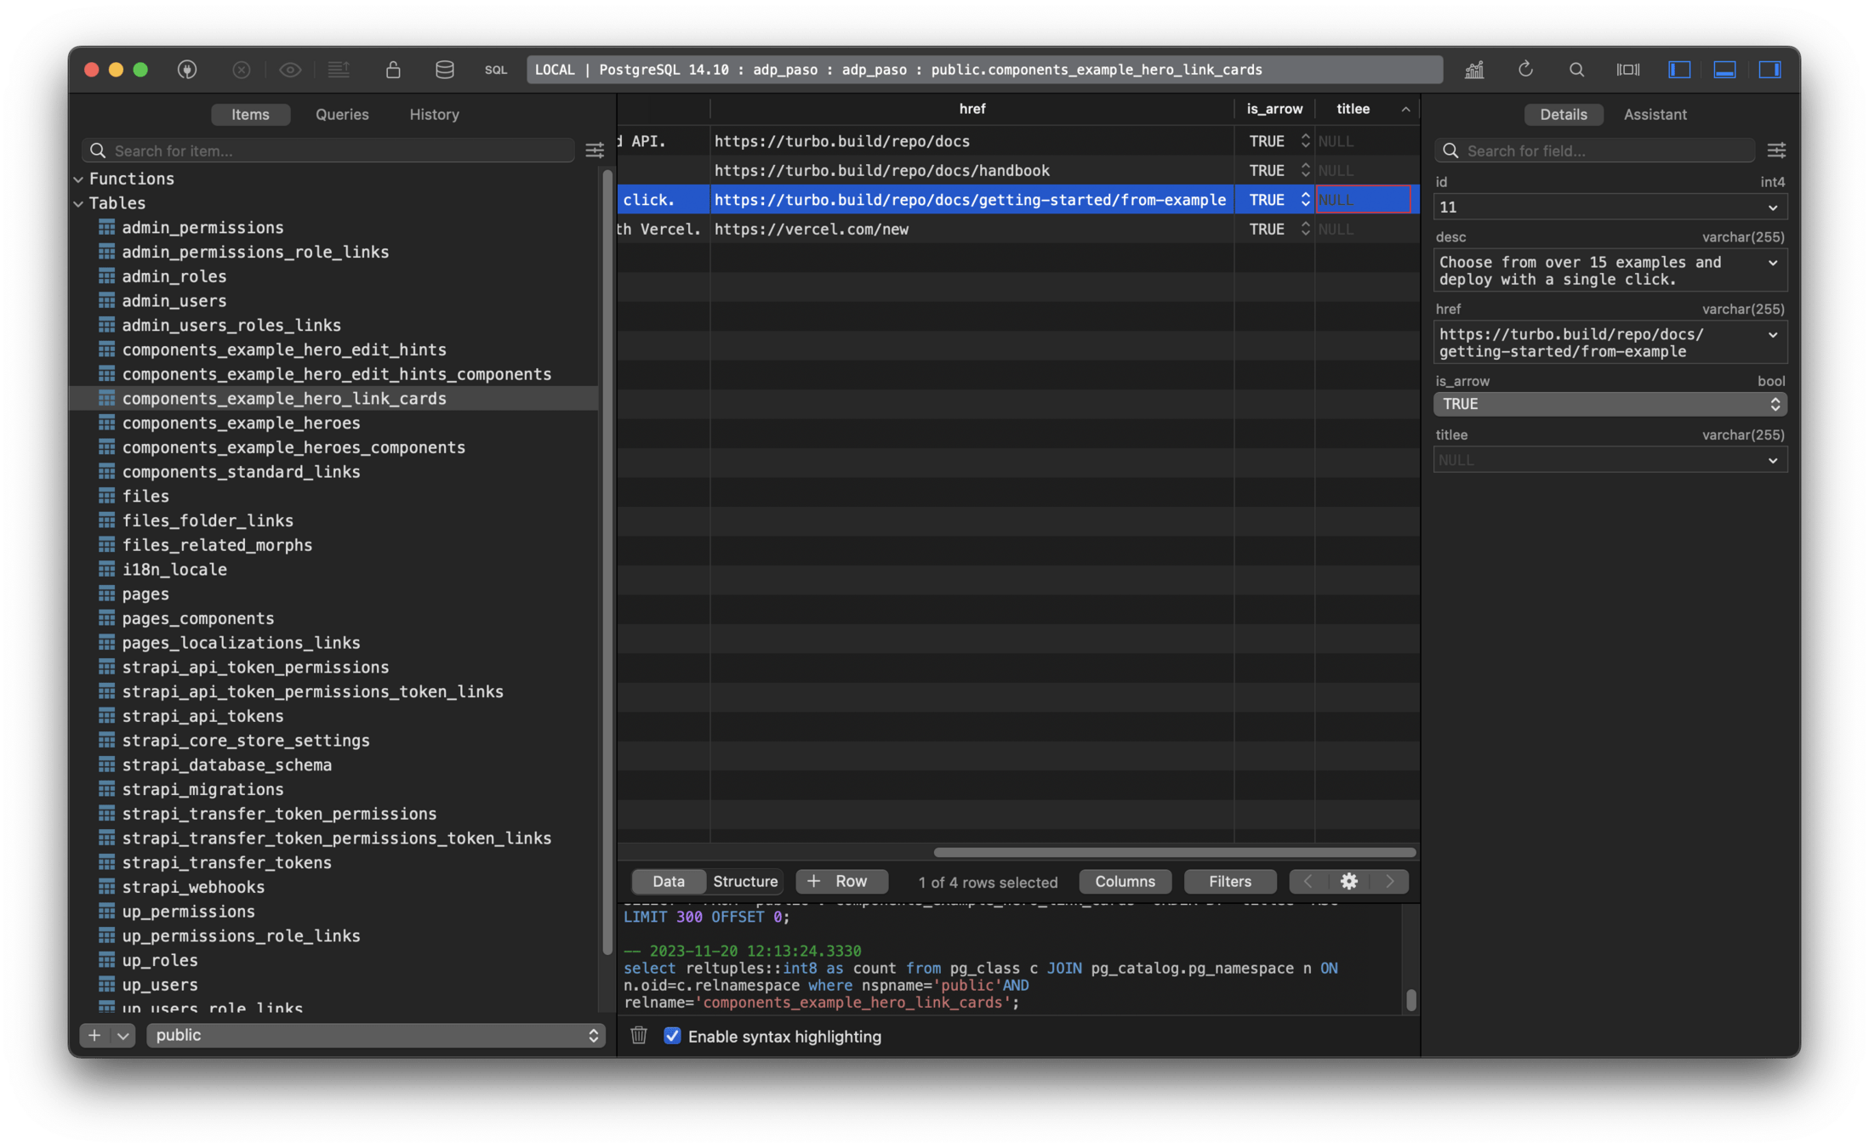Switch to the Queries tab
1869x1148 pixels.
click(x=342, y=114)
